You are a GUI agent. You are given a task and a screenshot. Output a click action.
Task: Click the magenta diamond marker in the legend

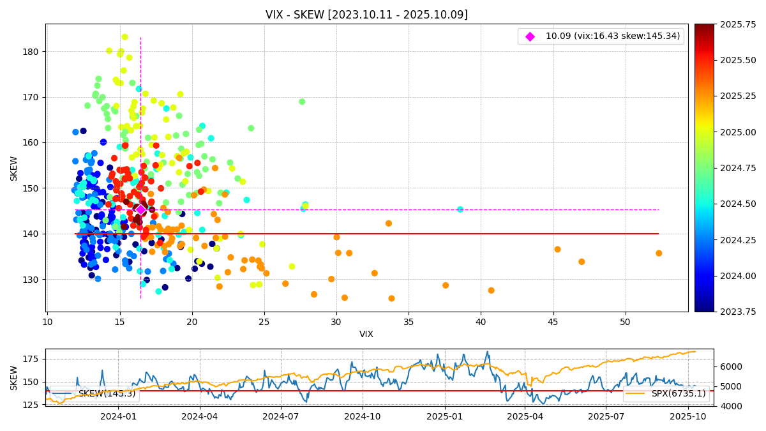(x=530, y=36)
